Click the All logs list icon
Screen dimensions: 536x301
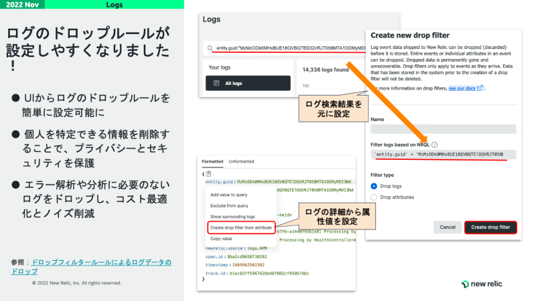tap(216, 83)
